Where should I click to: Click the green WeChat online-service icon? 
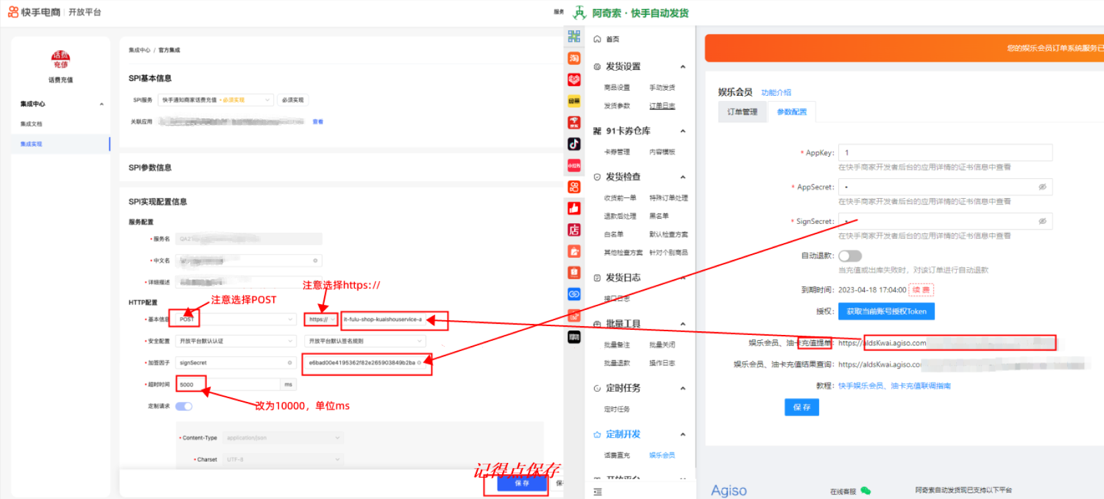pos(865,491)
